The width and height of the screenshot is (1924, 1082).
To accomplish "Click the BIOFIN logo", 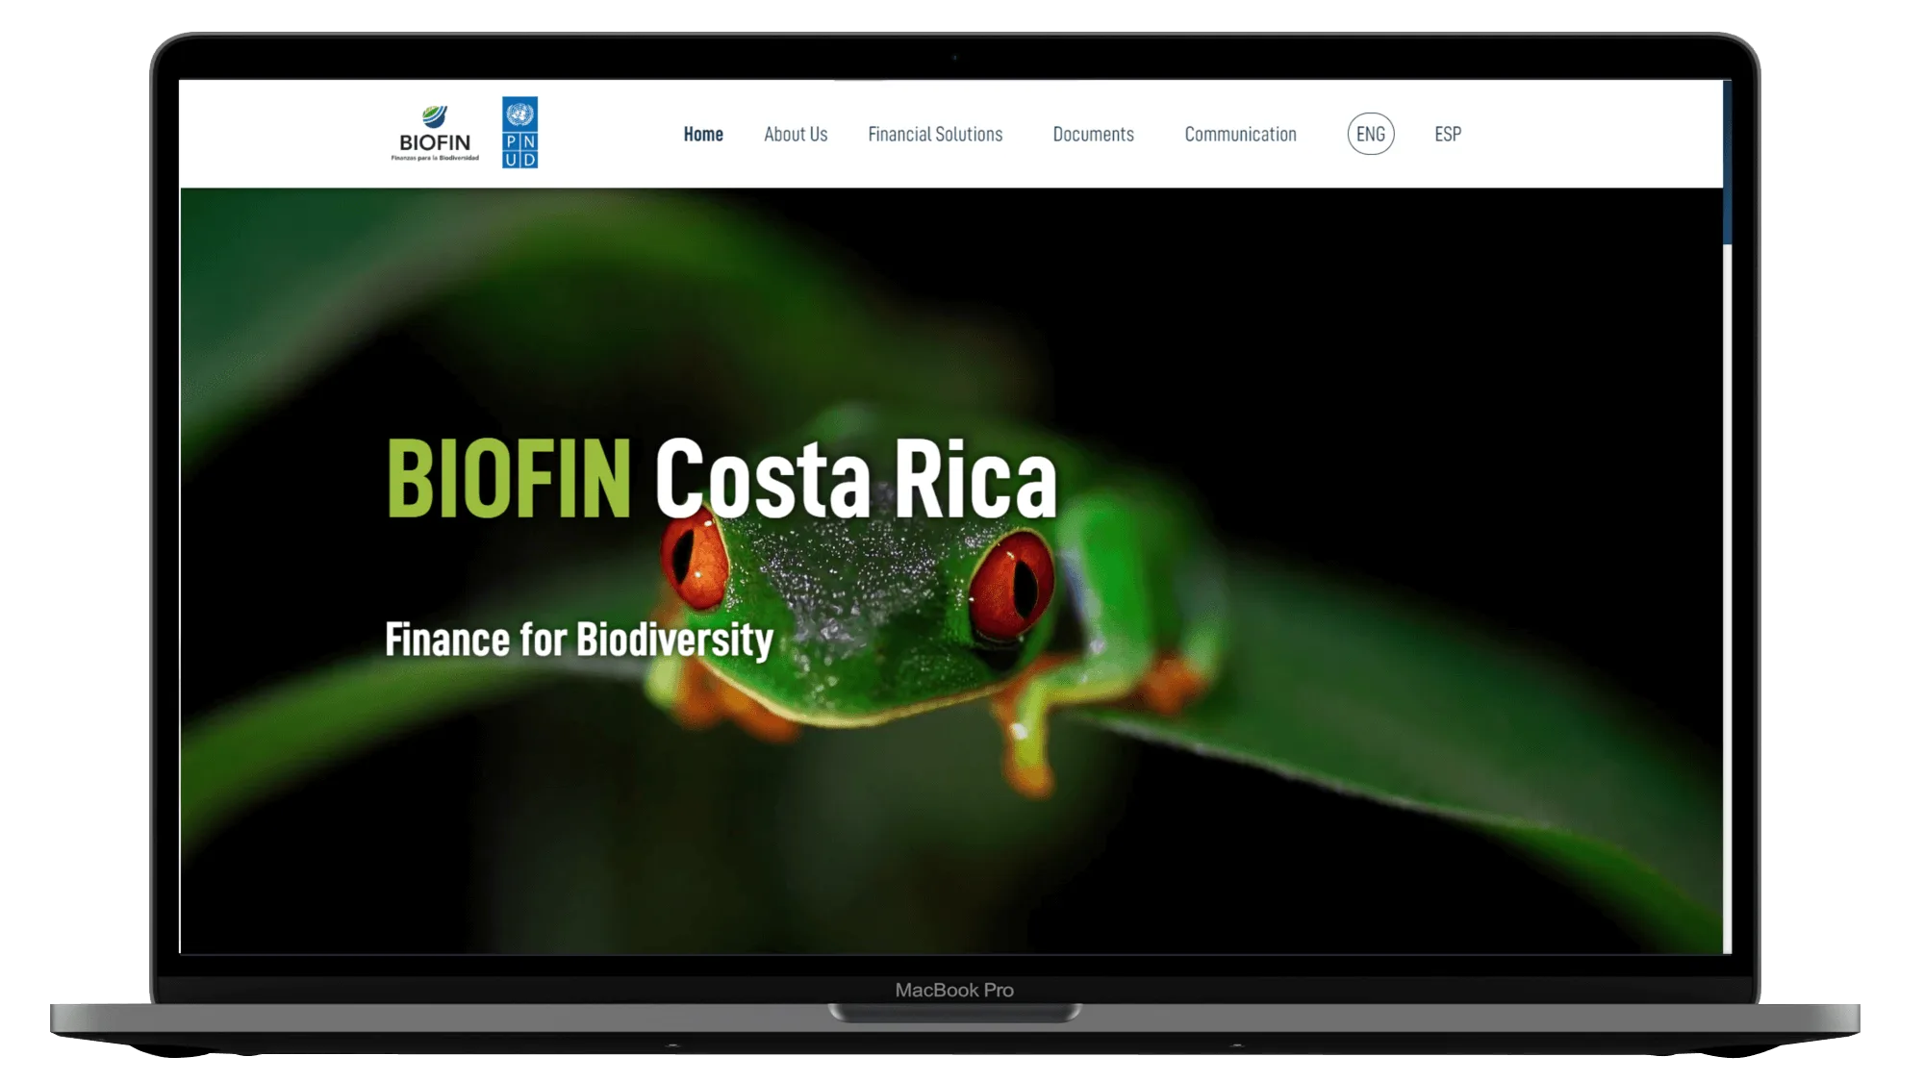I will pyautogui.click(x=435, y=133).
